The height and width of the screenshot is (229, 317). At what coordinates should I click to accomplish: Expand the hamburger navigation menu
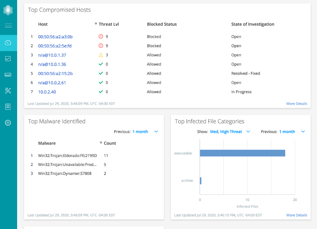[x=8, y=26]
